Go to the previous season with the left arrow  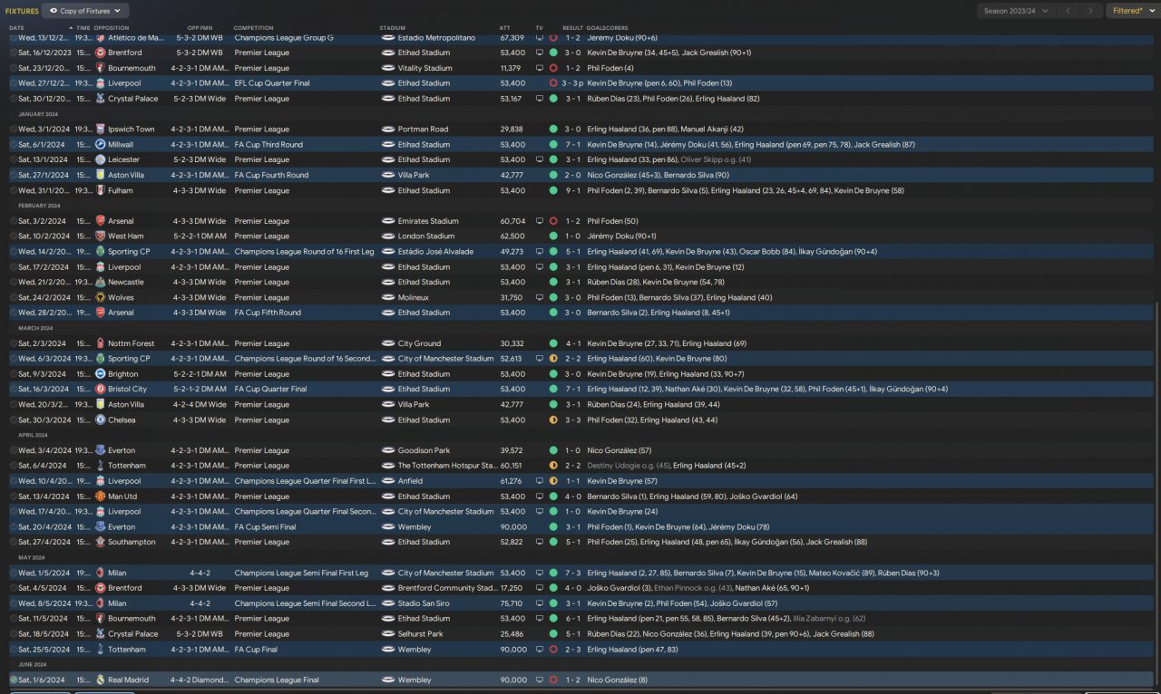point(1068,11)
